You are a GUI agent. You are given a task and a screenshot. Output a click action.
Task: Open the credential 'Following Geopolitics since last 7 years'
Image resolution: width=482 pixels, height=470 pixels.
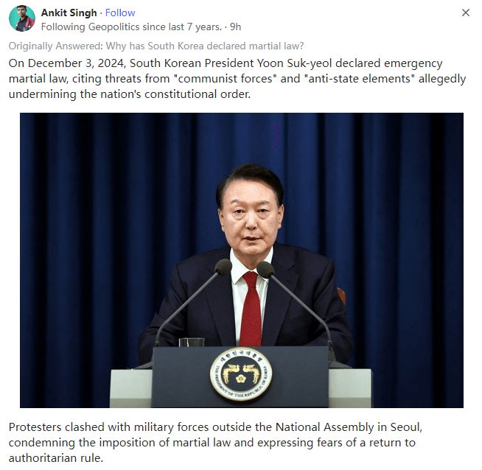click(x=131, y=27)
